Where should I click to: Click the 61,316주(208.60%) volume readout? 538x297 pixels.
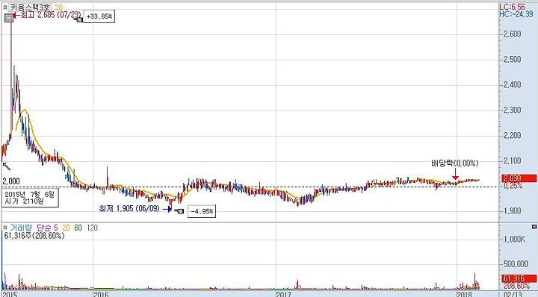click(34, 236)
